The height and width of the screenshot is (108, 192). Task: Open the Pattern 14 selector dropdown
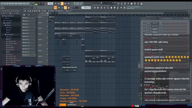pyautogui.click(x=86, y=8)
